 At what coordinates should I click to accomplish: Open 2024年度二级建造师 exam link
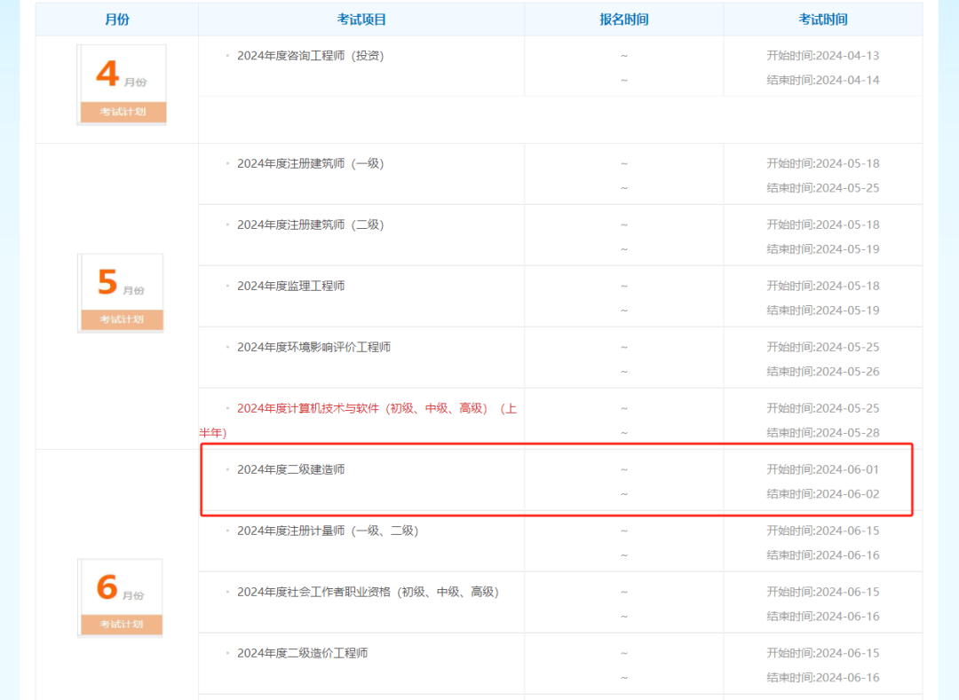coord(291,469)
